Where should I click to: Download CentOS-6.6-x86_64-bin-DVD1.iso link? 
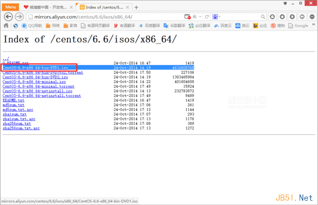[x=35, y=68]
